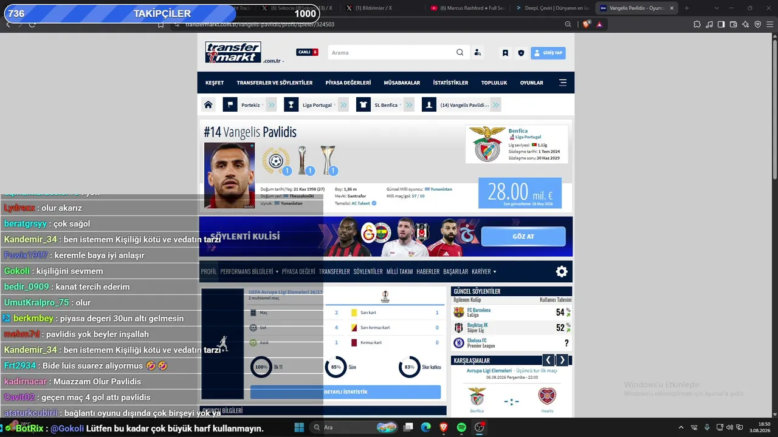Image resolution: width=778 pixels, height=437 pixels.
Task: Click the second blue-silver trophy icon
Action: coord(328,161)
